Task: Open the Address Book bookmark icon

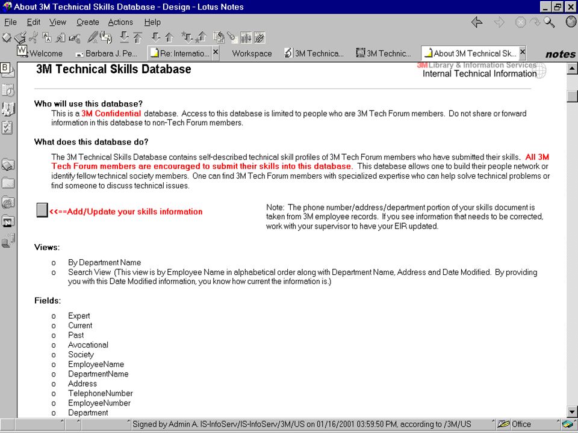Action: tap(8, 109)
